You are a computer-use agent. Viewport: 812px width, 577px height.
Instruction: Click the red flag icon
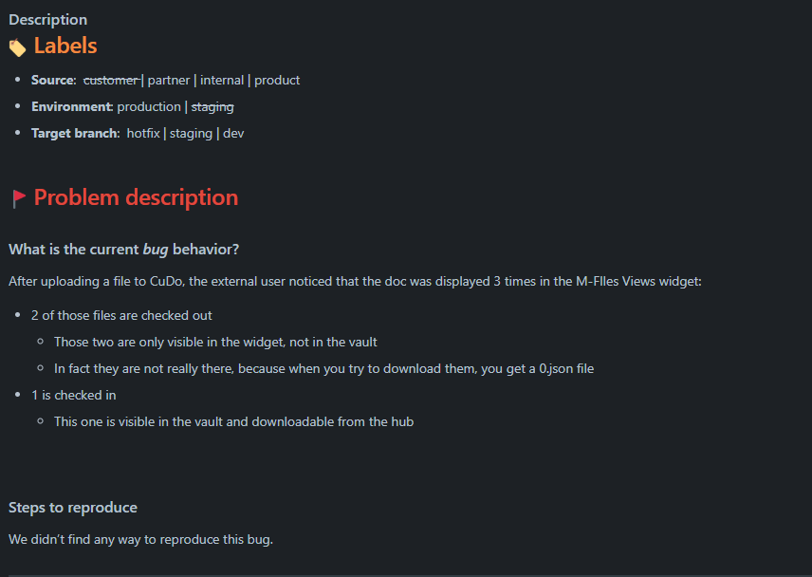(x=19, y=198)
